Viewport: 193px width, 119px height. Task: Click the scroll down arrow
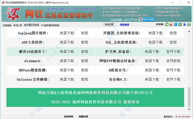coord(189,109)
